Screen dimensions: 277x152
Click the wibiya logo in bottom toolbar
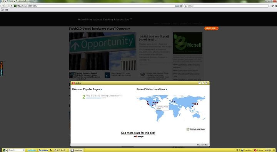[268, 150]
